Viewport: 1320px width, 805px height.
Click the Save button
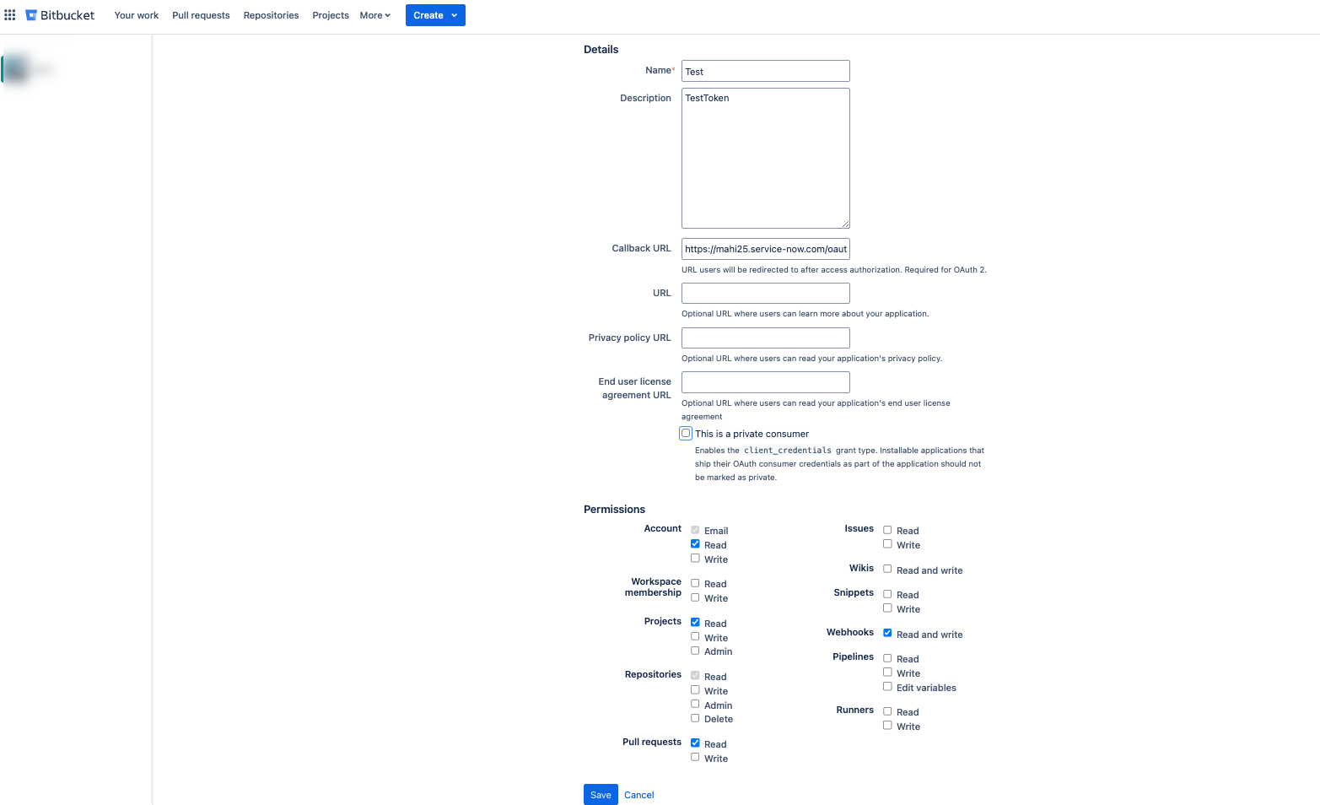(x=601, y=795)
